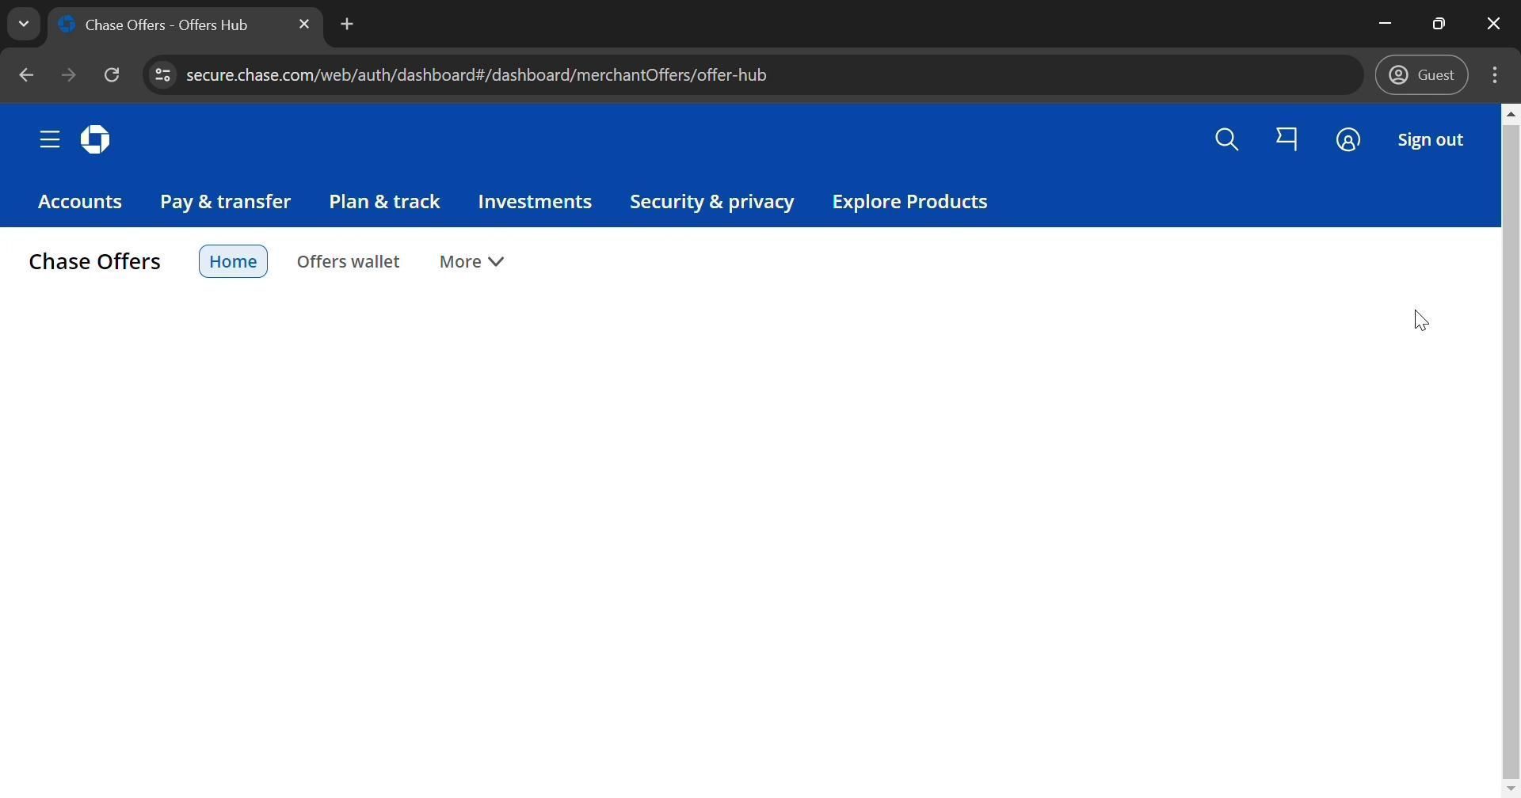Open the search magnifier icon
Image resolution: width=1521 pixels, height=798 pixels.
pyautogui.click(x=1226, y=140)
